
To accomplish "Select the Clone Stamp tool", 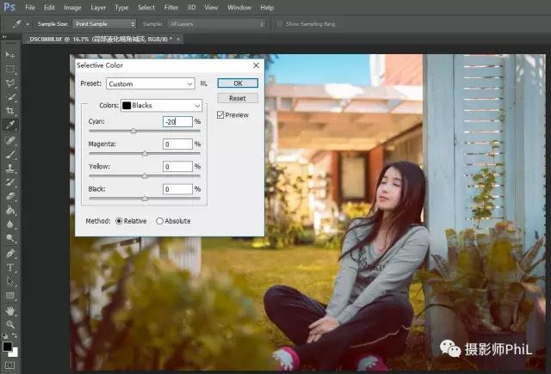I will 9,169.
